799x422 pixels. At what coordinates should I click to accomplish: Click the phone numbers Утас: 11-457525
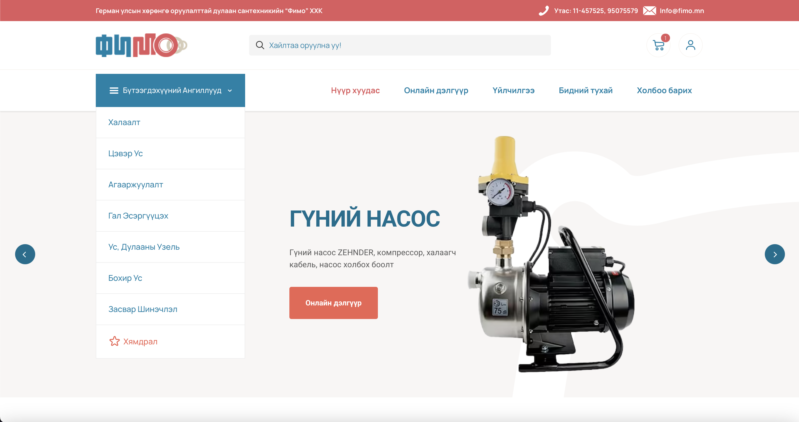coord(596,11)
